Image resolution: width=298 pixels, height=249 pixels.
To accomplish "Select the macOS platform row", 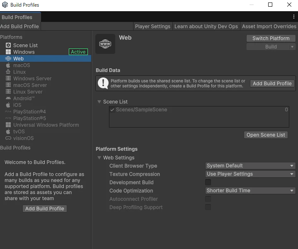I will click(46, 65).
